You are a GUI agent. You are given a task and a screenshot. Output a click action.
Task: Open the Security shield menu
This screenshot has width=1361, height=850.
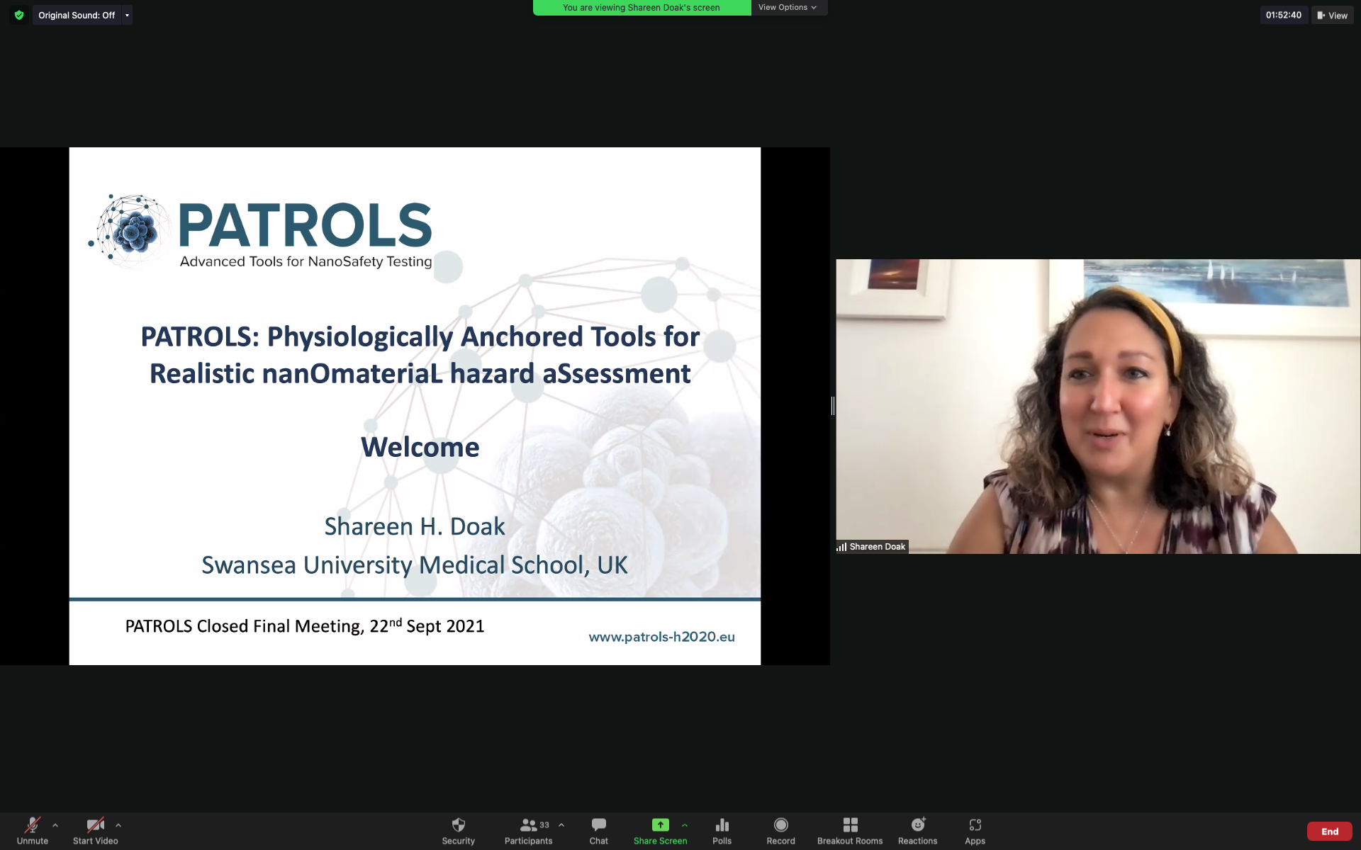(x=458, y=831)
